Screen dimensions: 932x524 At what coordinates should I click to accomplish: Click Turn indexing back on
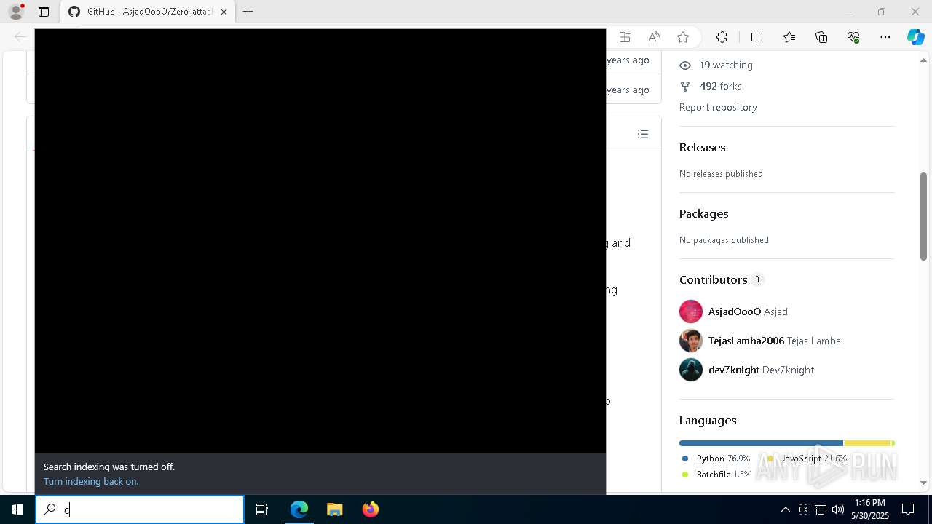coord(91,481)
